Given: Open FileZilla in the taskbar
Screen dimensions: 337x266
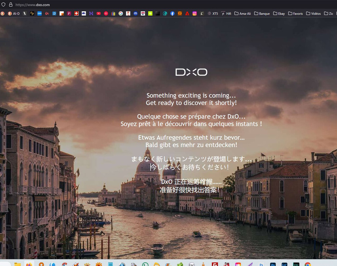Looking at the screenshot, I should click(x=215, y=264).
